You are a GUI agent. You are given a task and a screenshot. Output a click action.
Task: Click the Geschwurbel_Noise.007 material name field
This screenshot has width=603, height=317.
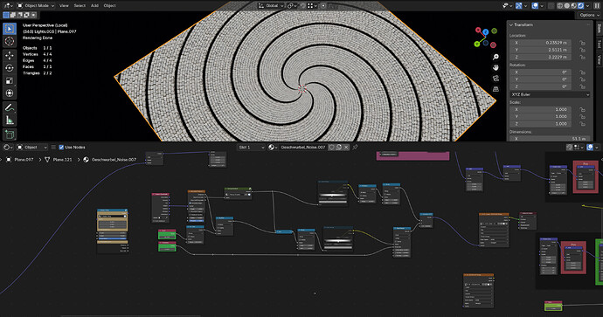pos(303,148)
